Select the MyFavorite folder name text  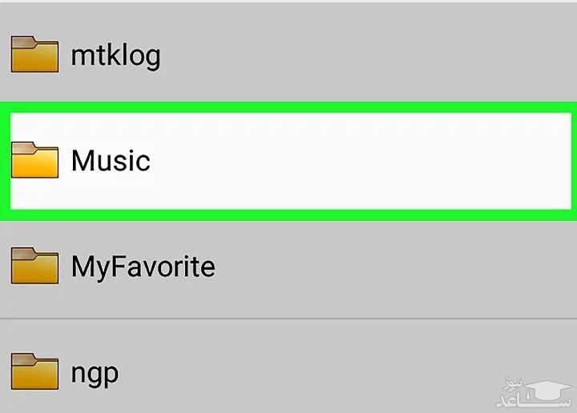click(x=143, y=265)
